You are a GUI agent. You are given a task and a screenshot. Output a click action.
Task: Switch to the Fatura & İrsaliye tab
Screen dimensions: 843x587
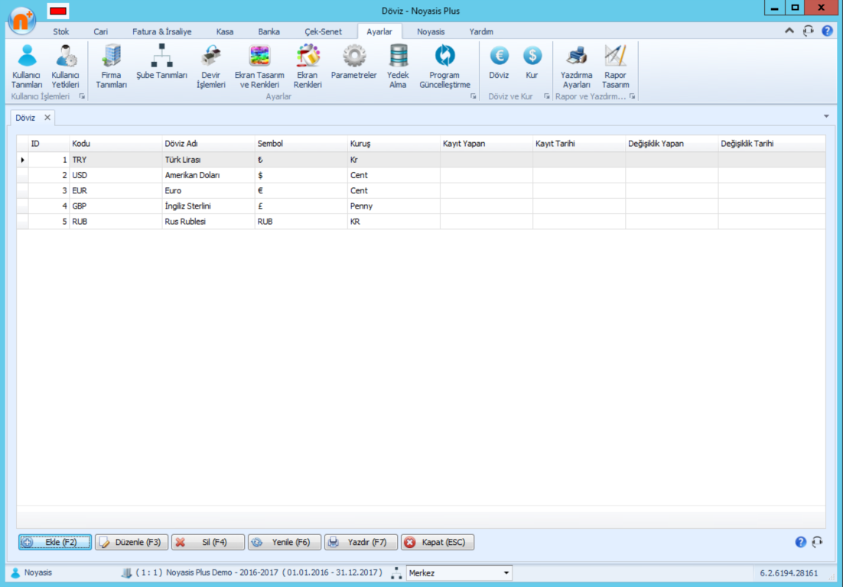click(x=162, y=31)
